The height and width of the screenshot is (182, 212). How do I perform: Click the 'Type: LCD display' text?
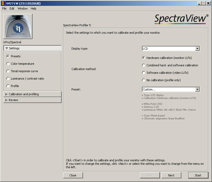(x=154, y=95)
